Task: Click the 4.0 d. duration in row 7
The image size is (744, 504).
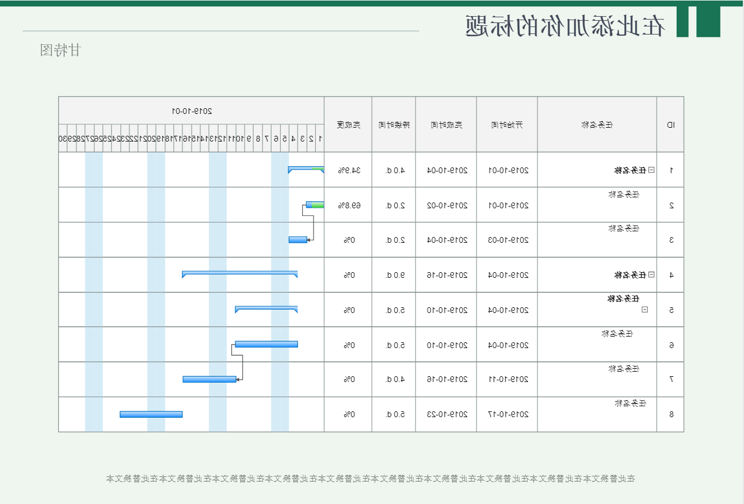Action: point(395,379)
